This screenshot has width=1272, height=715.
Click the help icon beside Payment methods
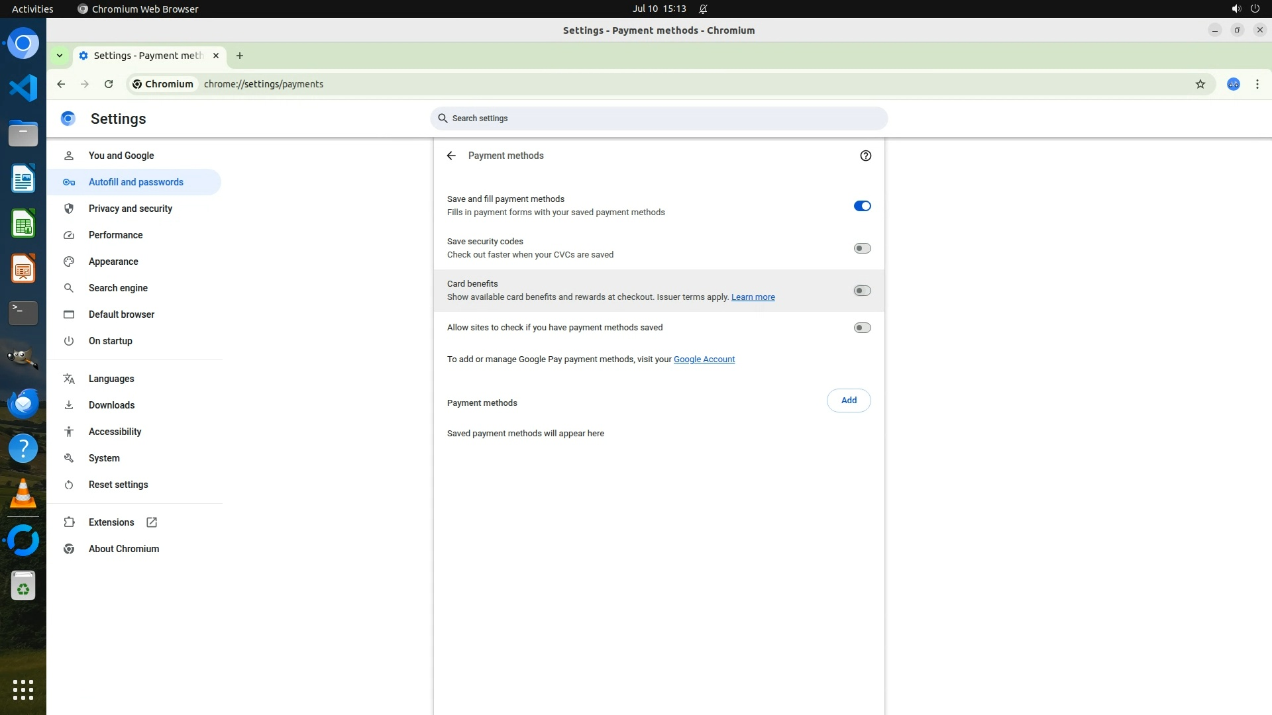click(x=865, y=156)
